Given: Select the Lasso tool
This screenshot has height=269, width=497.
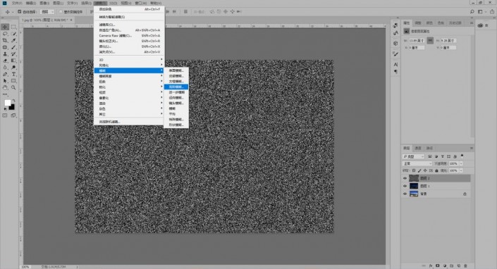Looking at the screenshot, I should (5, 34).
